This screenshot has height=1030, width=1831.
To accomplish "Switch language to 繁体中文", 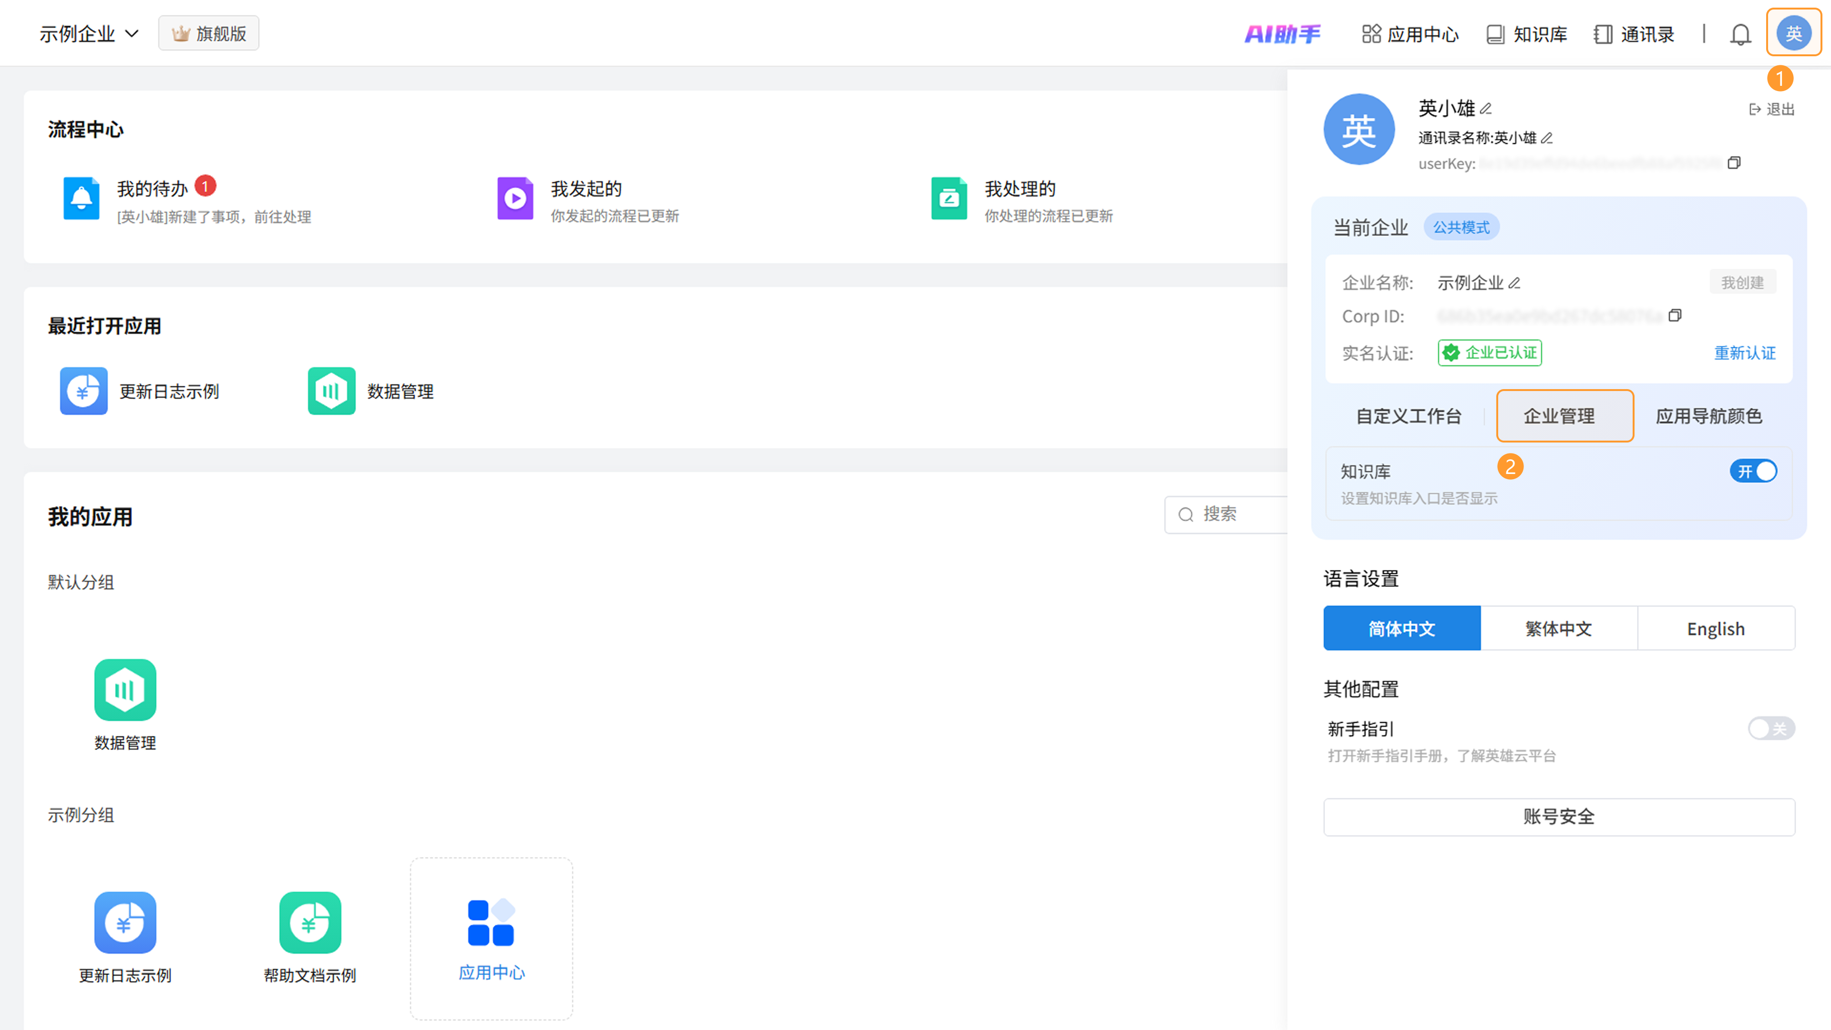I will point(1558,628).
